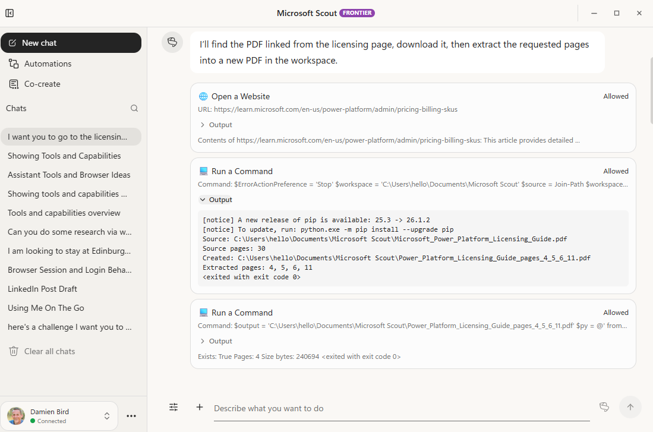Click the globe icon of Open a Website
This screenshot has height=432, width=653.
[x=203, y=96]
